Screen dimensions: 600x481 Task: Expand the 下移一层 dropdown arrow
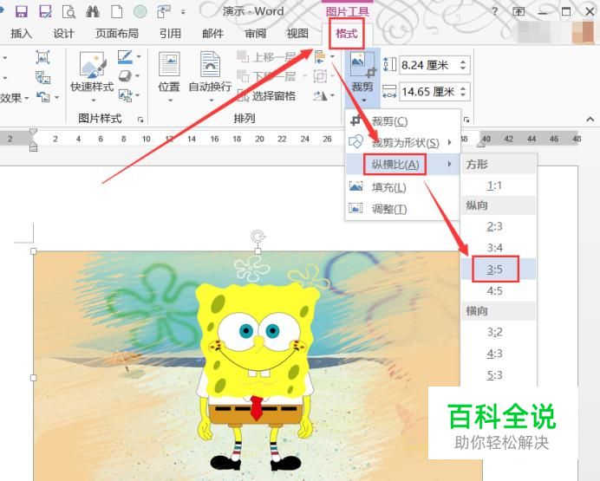(305, 76)
